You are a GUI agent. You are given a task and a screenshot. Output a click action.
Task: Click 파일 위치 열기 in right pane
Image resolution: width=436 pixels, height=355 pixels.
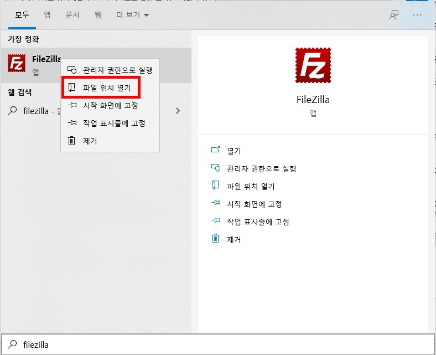click(251, 187)
